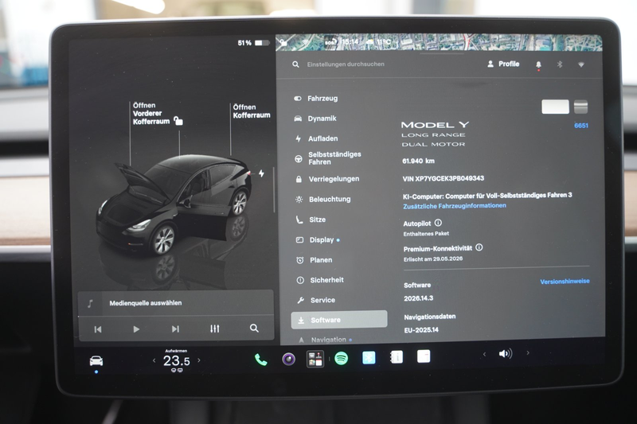Tap Öffnen Vorderer Kofferraum label
This screenshot has height=424, width=637.
tap(150, 113)
